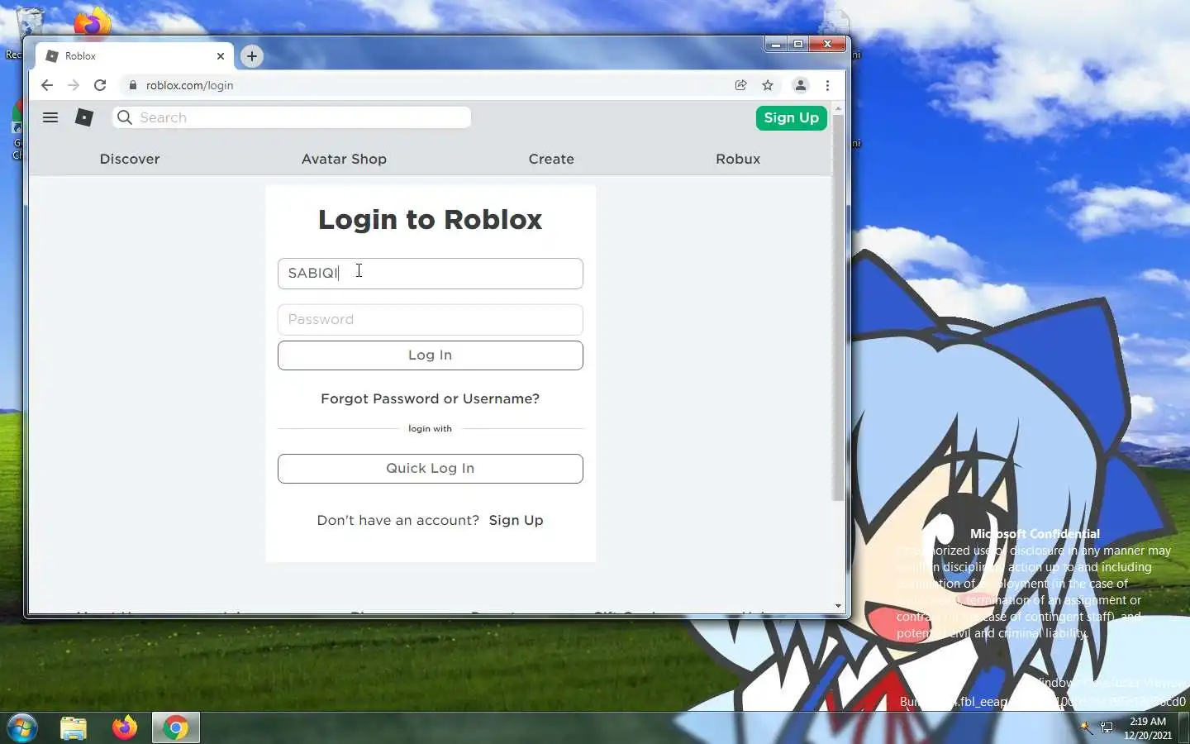The image size is (1190, 744).
Task: Click into the Password field
Action: click(x=431, y=320)
